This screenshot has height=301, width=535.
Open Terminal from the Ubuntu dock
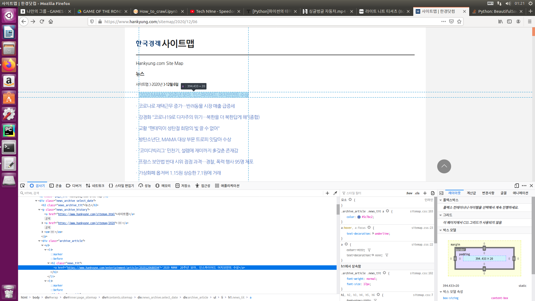coord(9,147)
